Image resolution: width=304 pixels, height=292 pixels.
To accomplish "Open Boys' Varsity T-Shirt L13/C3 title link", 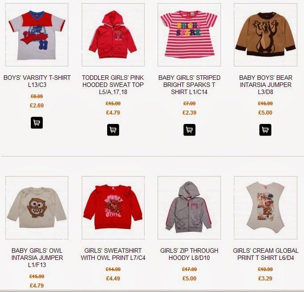I will (37, 81).
